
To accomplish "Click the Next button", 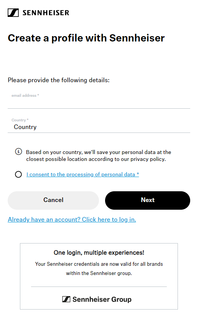I will pos(148,200).
